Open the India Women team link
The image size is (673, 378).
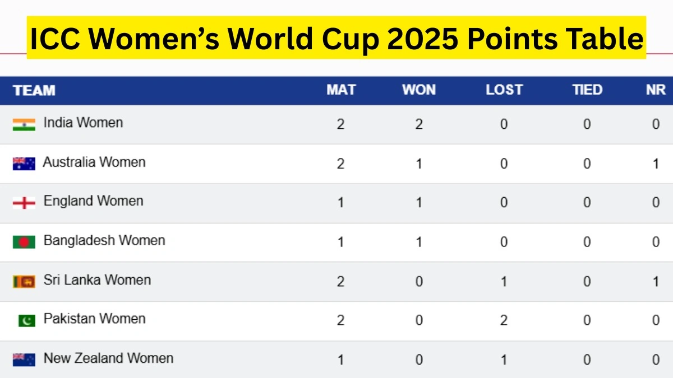point(83,123)
